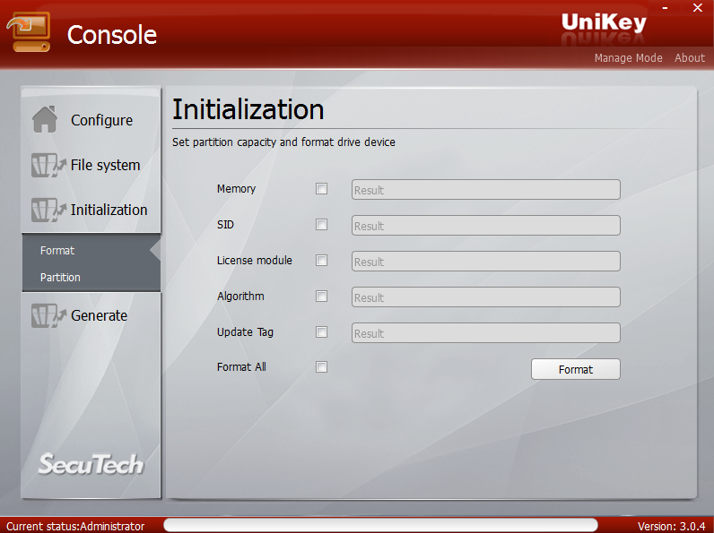Click the Update Tag result field

tap(486, 333)
